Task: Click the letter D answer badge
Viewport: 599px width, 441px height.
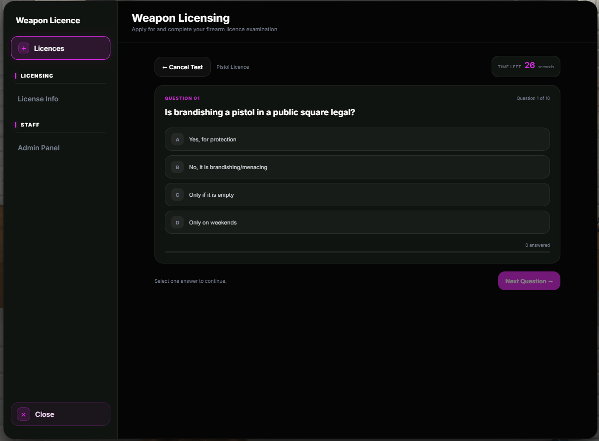Action: 178,222
